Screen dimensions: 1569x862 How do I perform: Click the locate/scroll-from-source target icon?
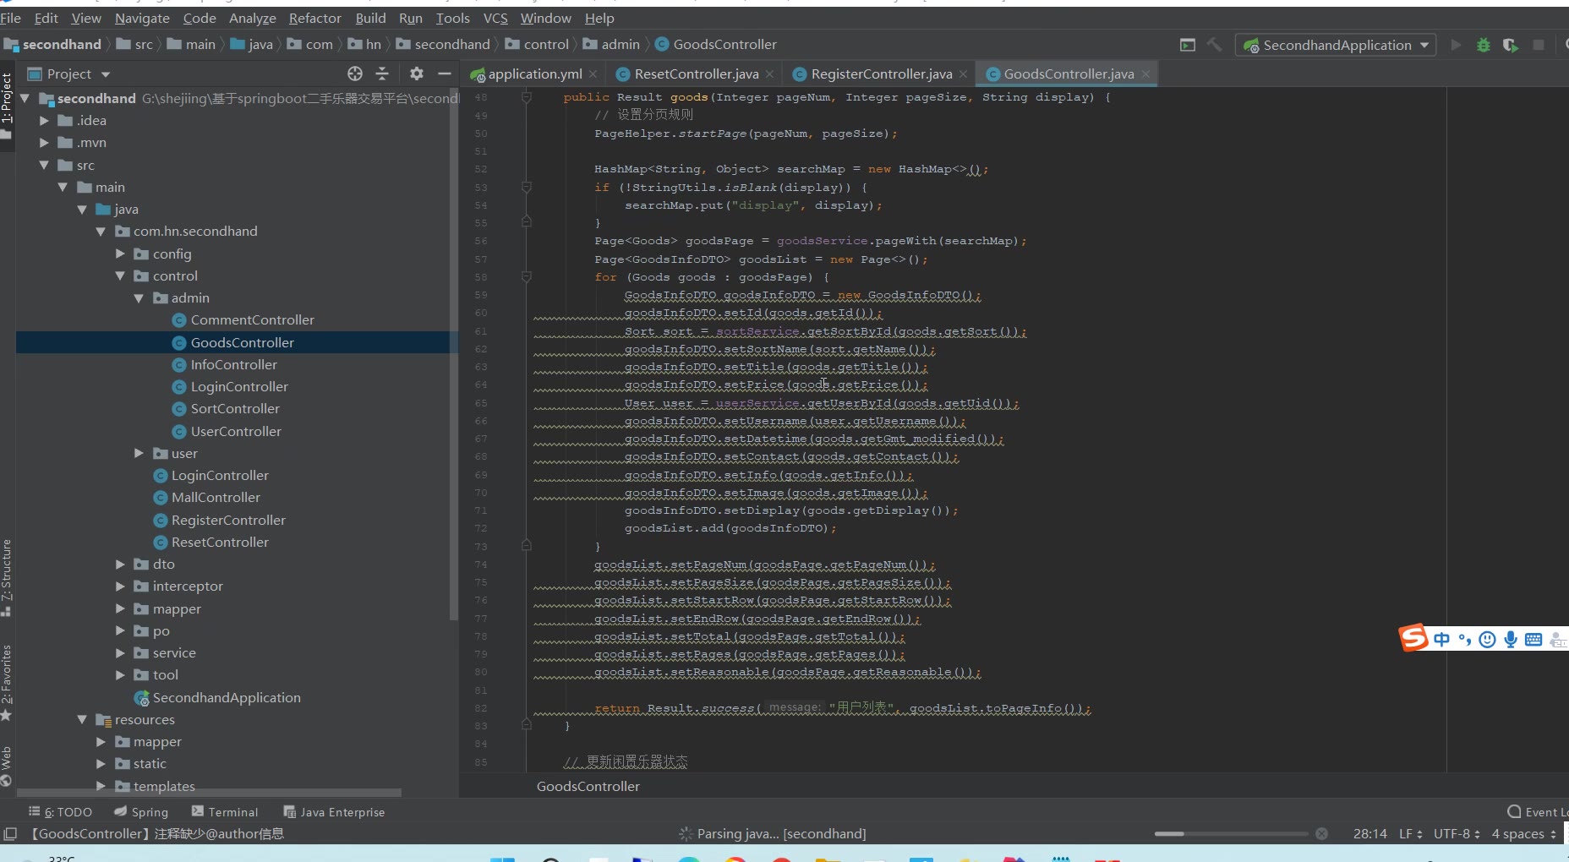pos(355,74)
